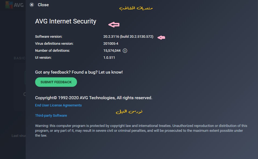Click the copyright warning paragraph
The width and height of the screenshot is (258, 159).
coord(140,131)
